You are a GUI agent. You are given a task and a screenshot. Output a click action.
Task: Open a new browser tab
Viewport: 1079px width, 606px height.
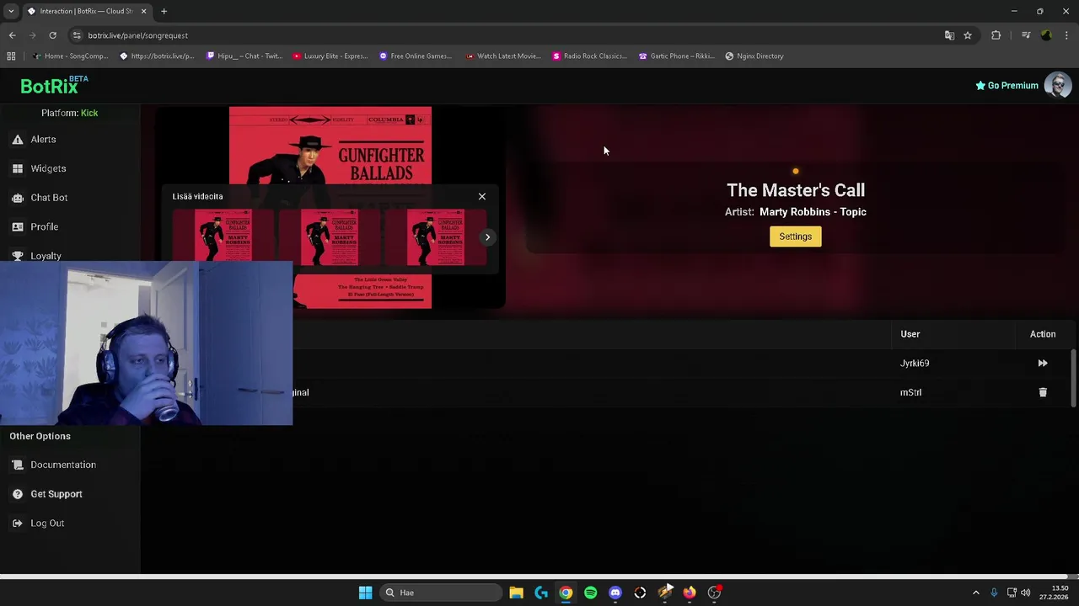click(164, 11)
